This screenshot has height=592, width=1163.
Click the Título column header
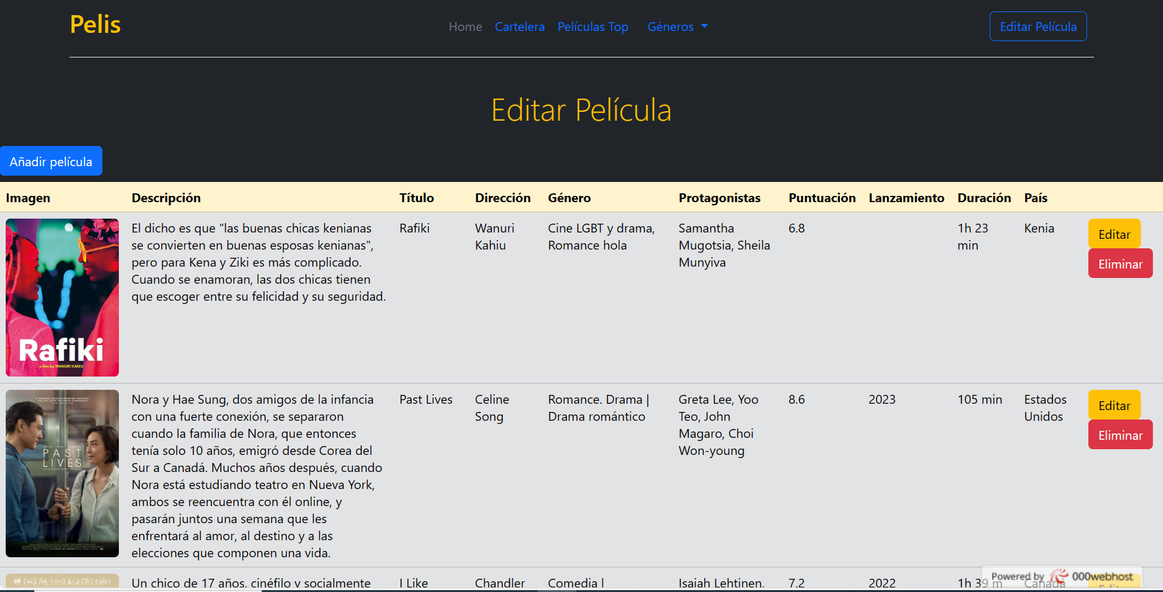coord(416,198)
